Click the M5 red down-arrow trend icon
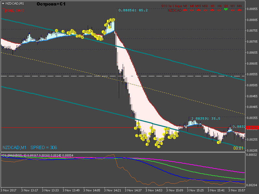 [x=192, y=10]
